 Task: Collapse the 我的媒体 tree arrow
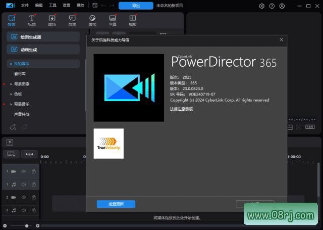tap(11, 64)
